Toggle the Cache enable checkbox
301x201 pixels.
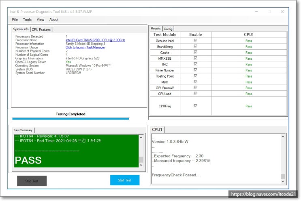click(x=195, y=52)
